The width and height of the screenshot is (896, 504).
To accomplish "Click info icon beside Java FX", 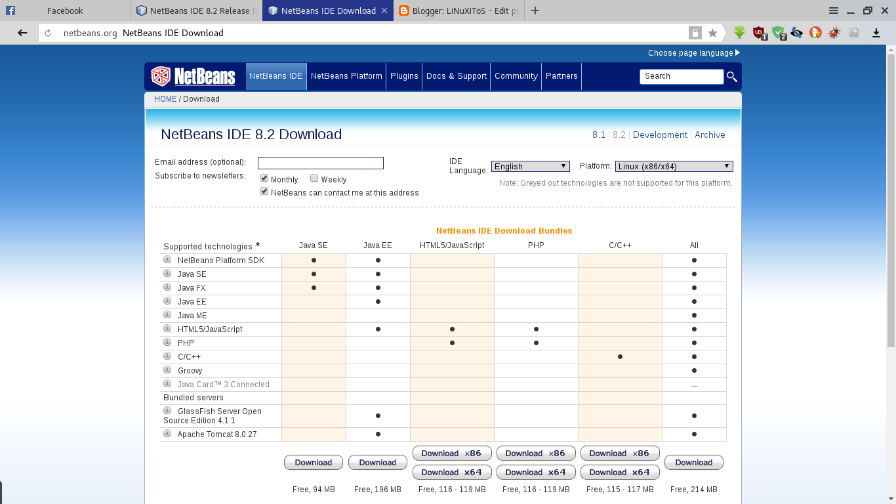I will click(167, 287).
